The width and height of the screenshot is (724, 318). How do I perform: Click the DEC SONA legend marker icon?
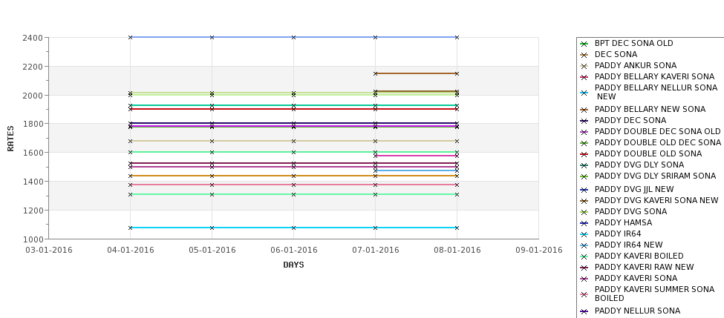click(x=584, y=55)
